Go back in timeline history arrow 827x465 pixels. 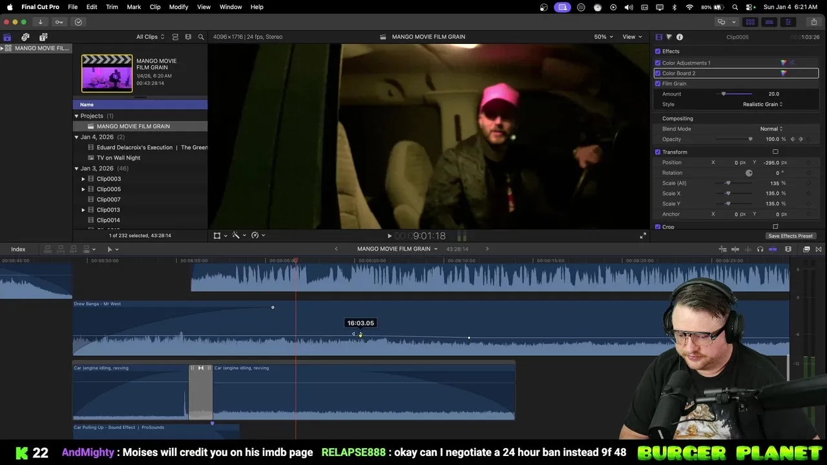click(336, 249)
